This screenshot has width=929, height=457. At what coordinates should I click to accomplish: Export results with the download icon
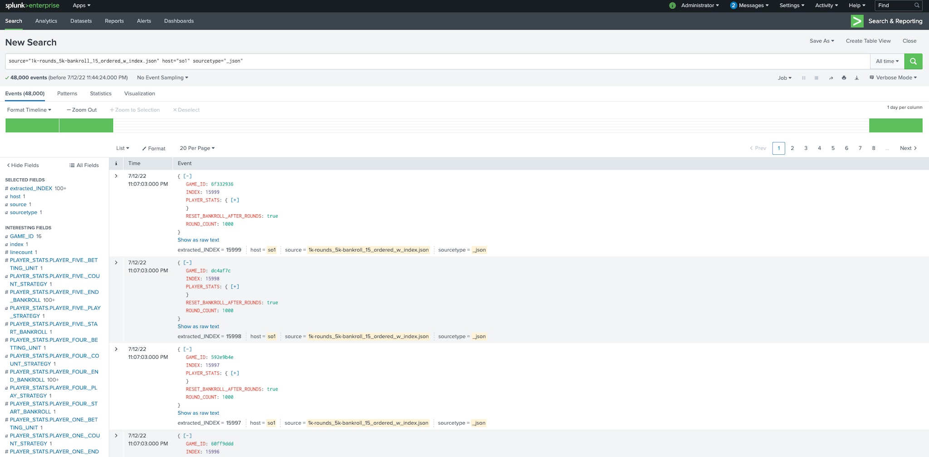click(x=857, y=78)
